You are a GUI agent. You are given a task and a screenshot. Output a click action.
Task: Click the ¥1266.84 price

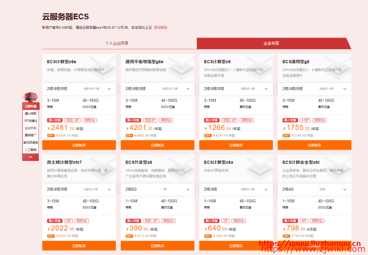[x=218, y=128]
